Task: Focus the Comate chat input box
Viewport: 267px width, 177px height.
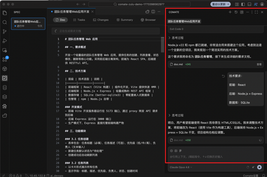Action: tap(216, 157)
